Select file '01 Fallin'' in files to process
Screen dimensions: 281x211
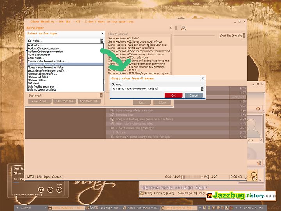click(x=123, y=38)
